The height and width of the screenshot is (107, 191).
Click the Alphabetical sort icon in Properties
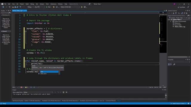tap(171, 64)
